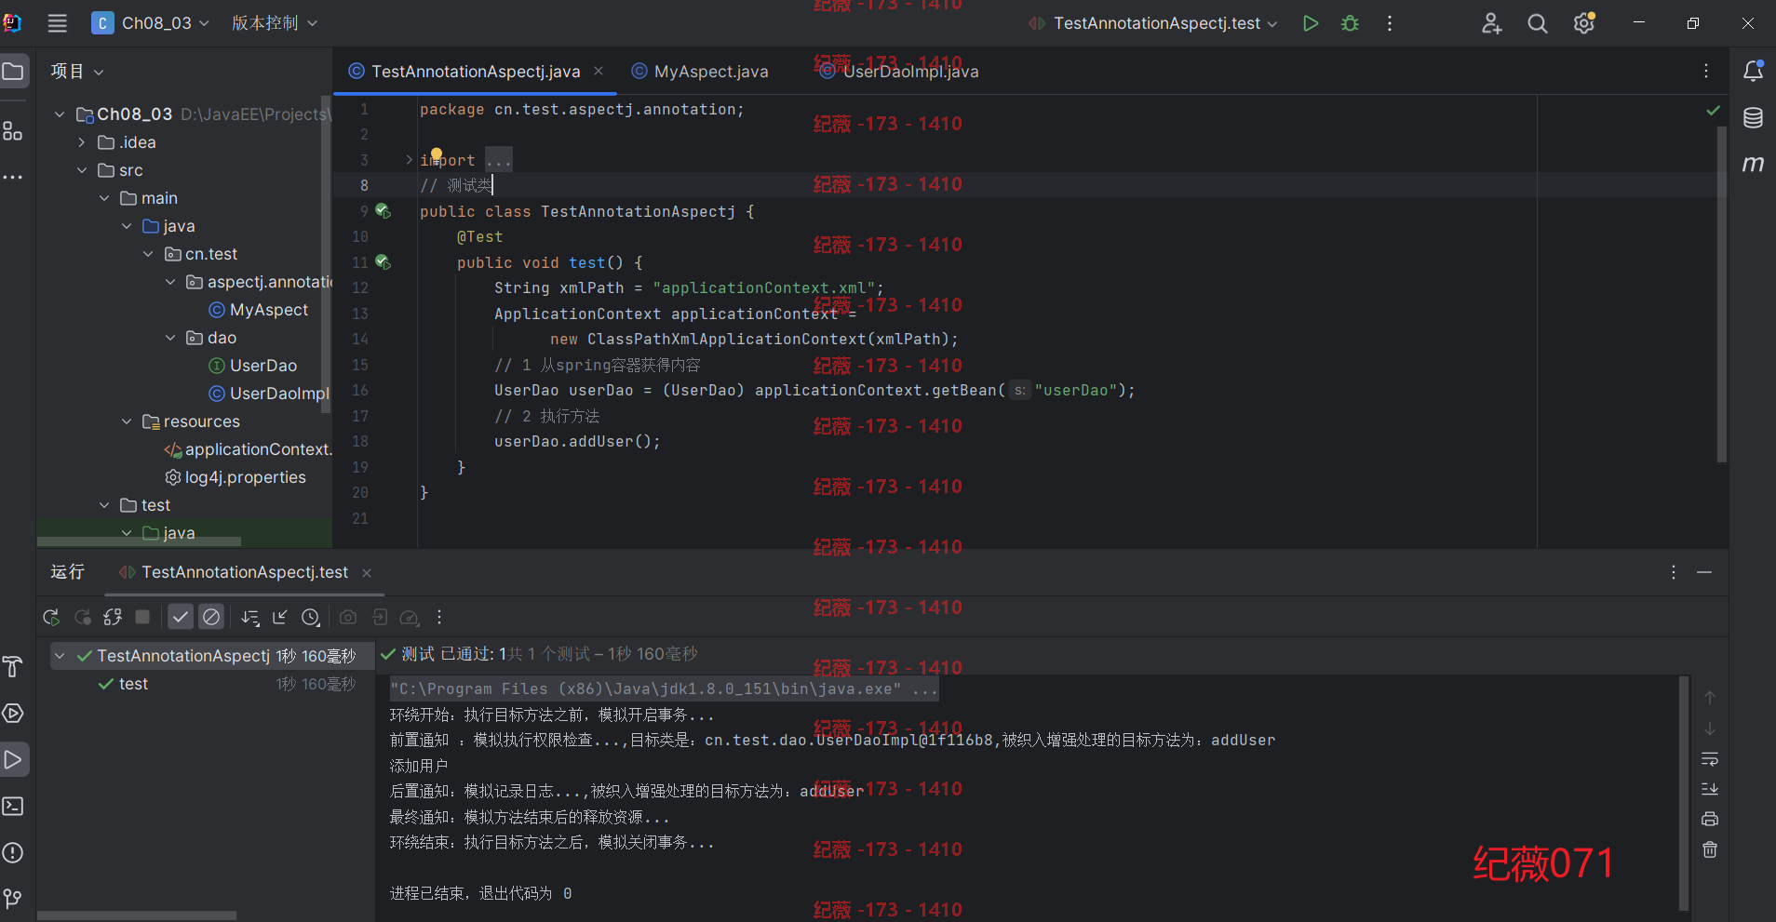Open Search Everywhere magnifier
Image resolution: width=1776 pixels, height=922 pixels.
coord(1538,23)
